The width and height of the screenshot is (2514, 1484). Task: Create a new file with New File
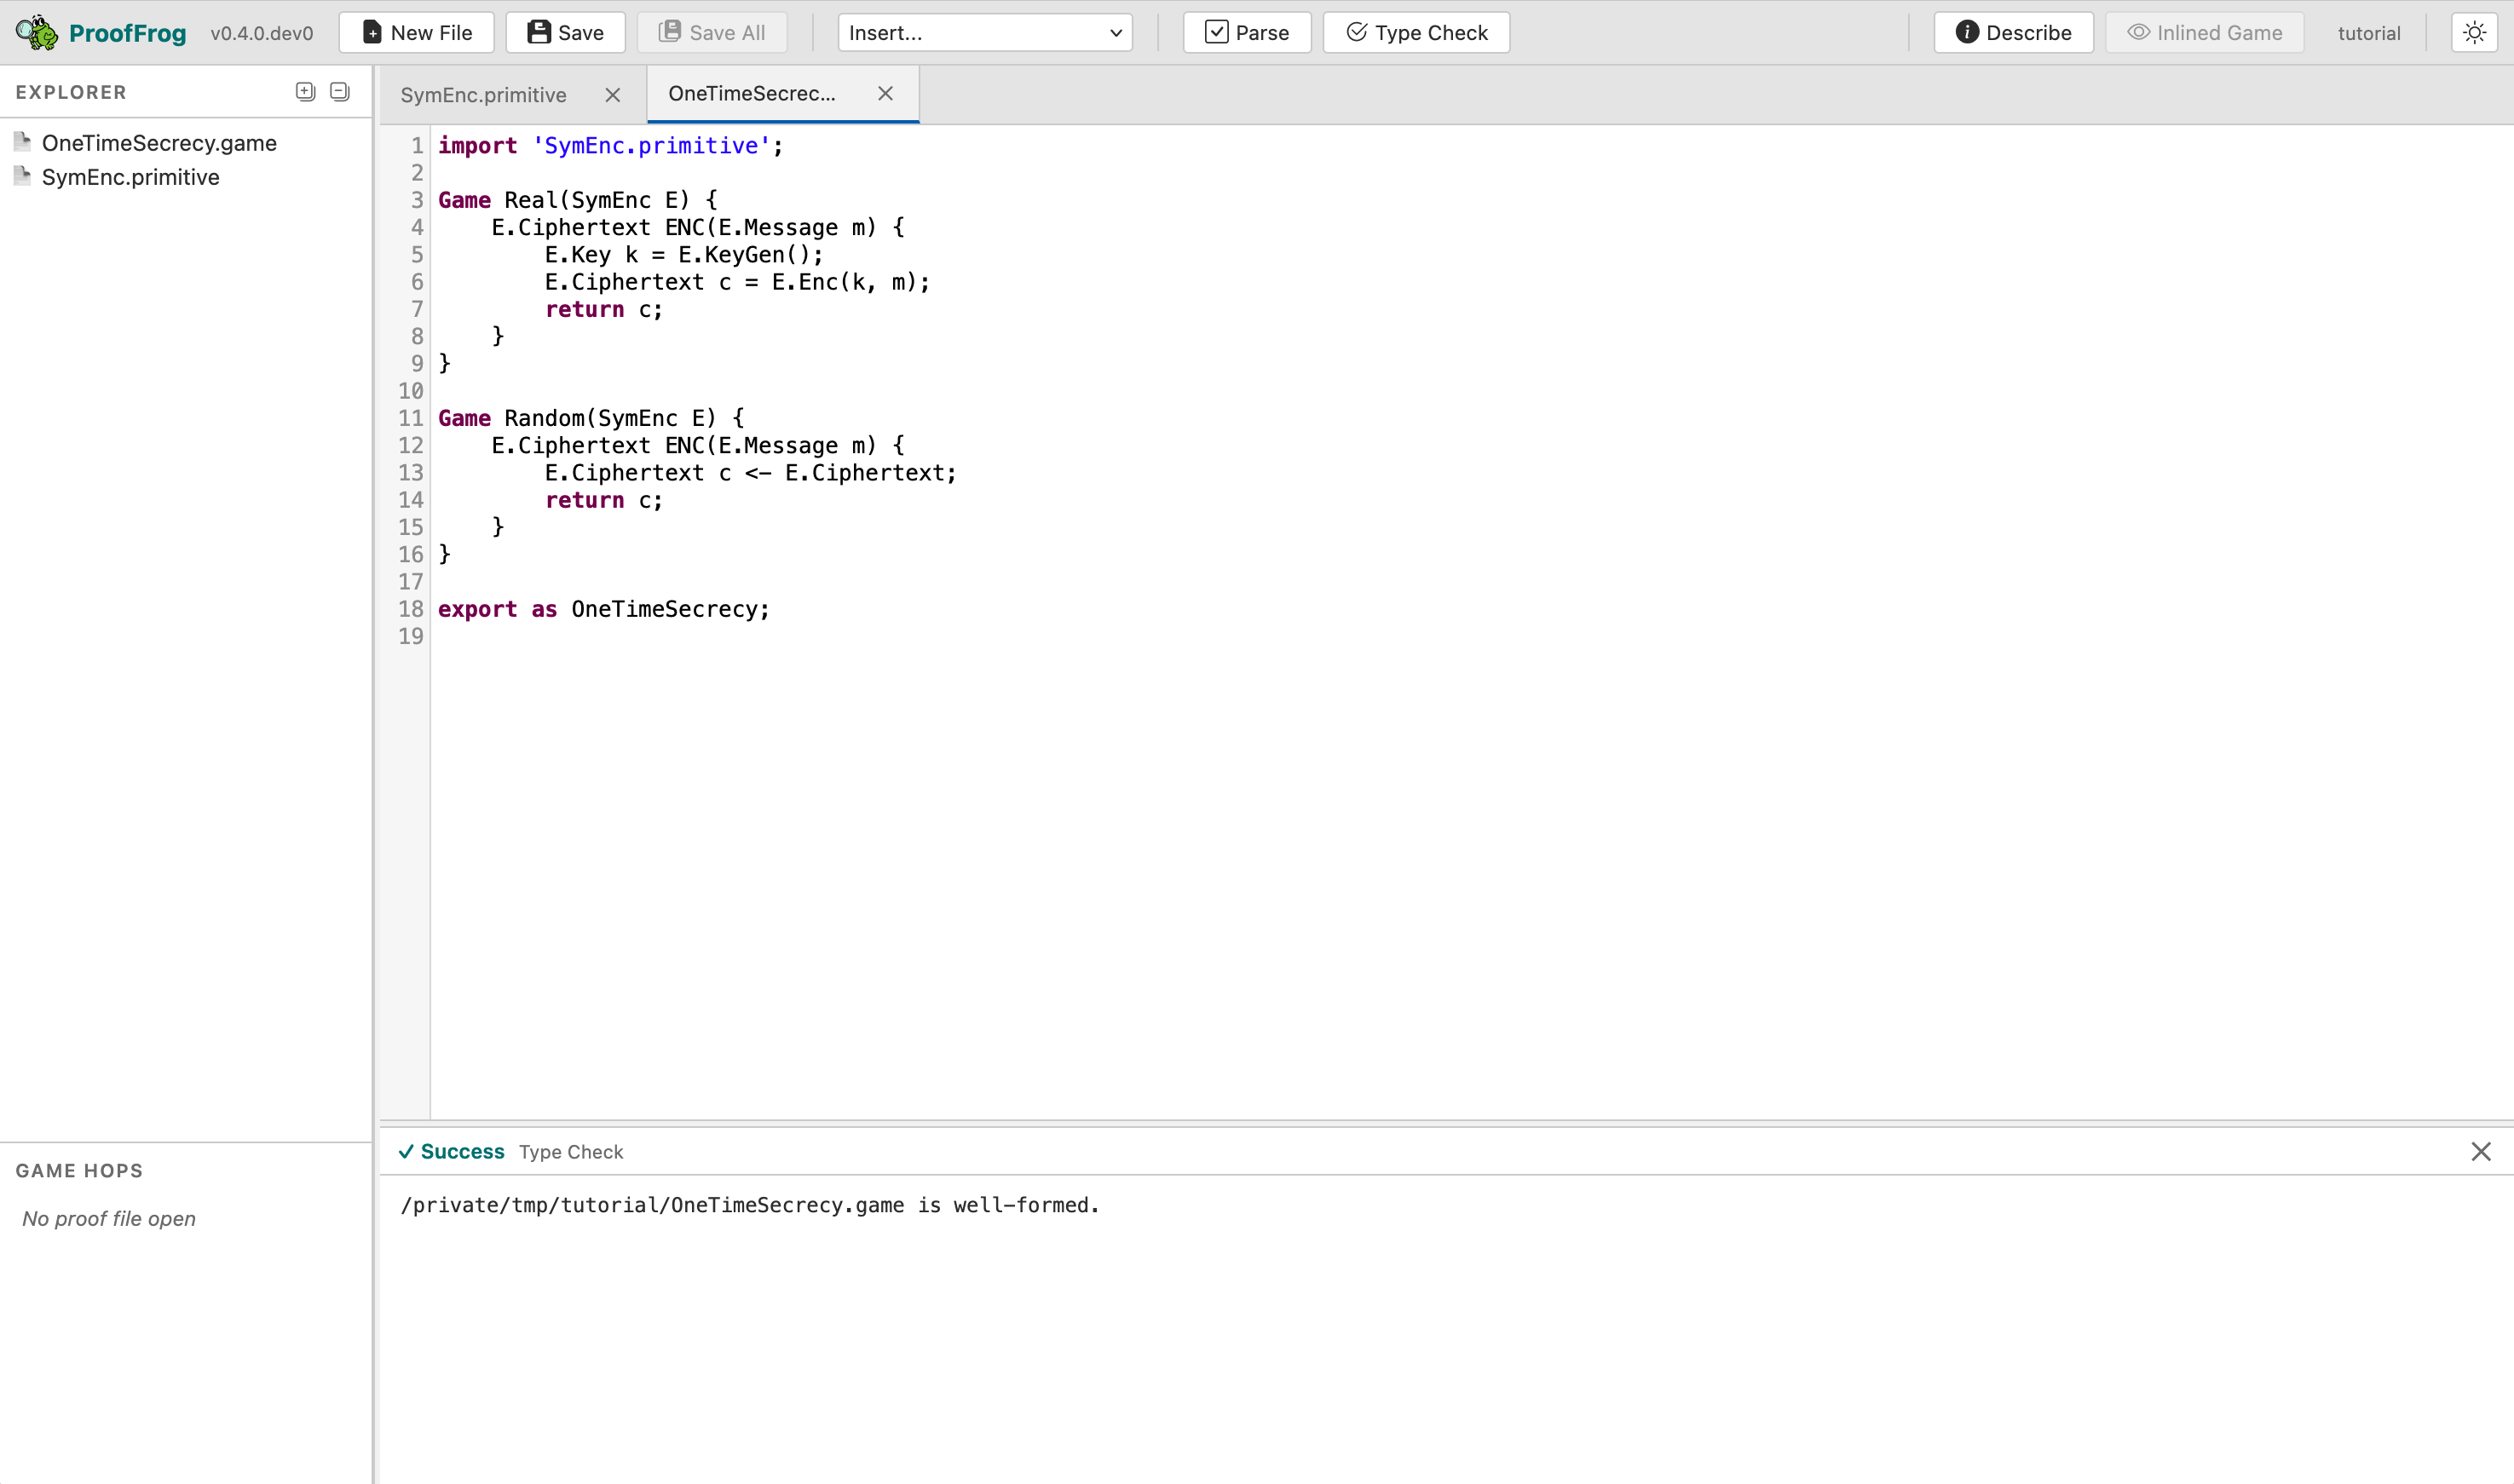click(416, 32)
